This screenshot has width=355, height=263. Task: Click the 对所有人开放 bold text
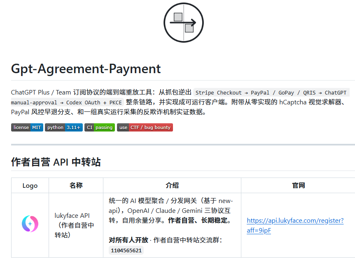[128, 240]
